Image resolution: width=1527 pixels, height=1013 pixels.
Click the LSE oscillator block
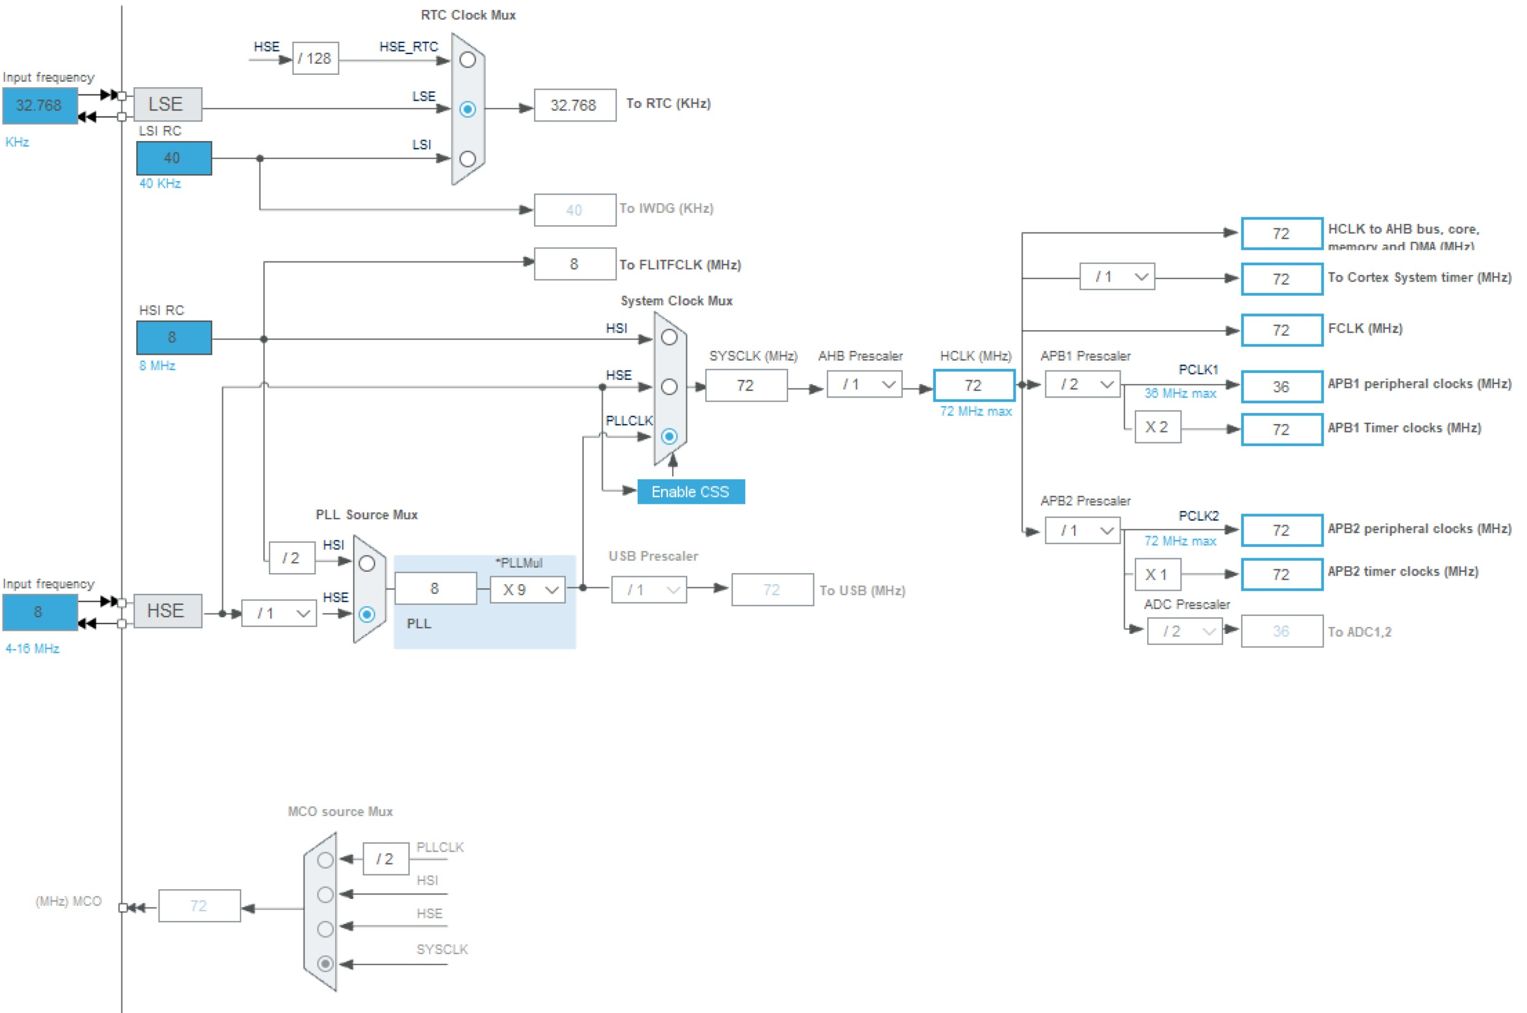point(168,105)
